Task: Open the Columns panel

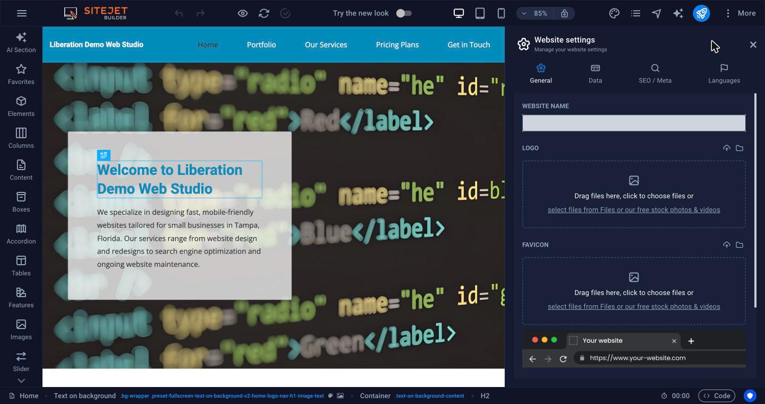Action: click(21, 138)
